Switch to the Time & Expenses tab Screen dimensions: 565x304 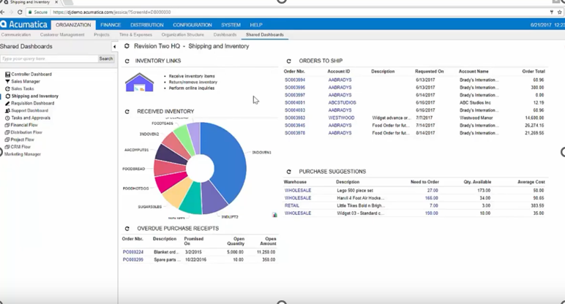tap(135, 34)
